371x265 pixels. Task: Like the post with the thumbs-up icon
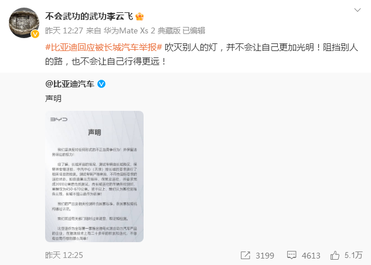335,255
